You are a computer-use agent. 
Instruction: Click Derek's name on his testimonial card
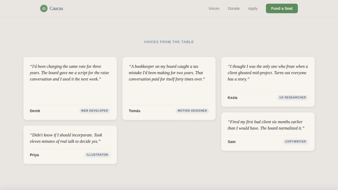[x=35, y=111]
